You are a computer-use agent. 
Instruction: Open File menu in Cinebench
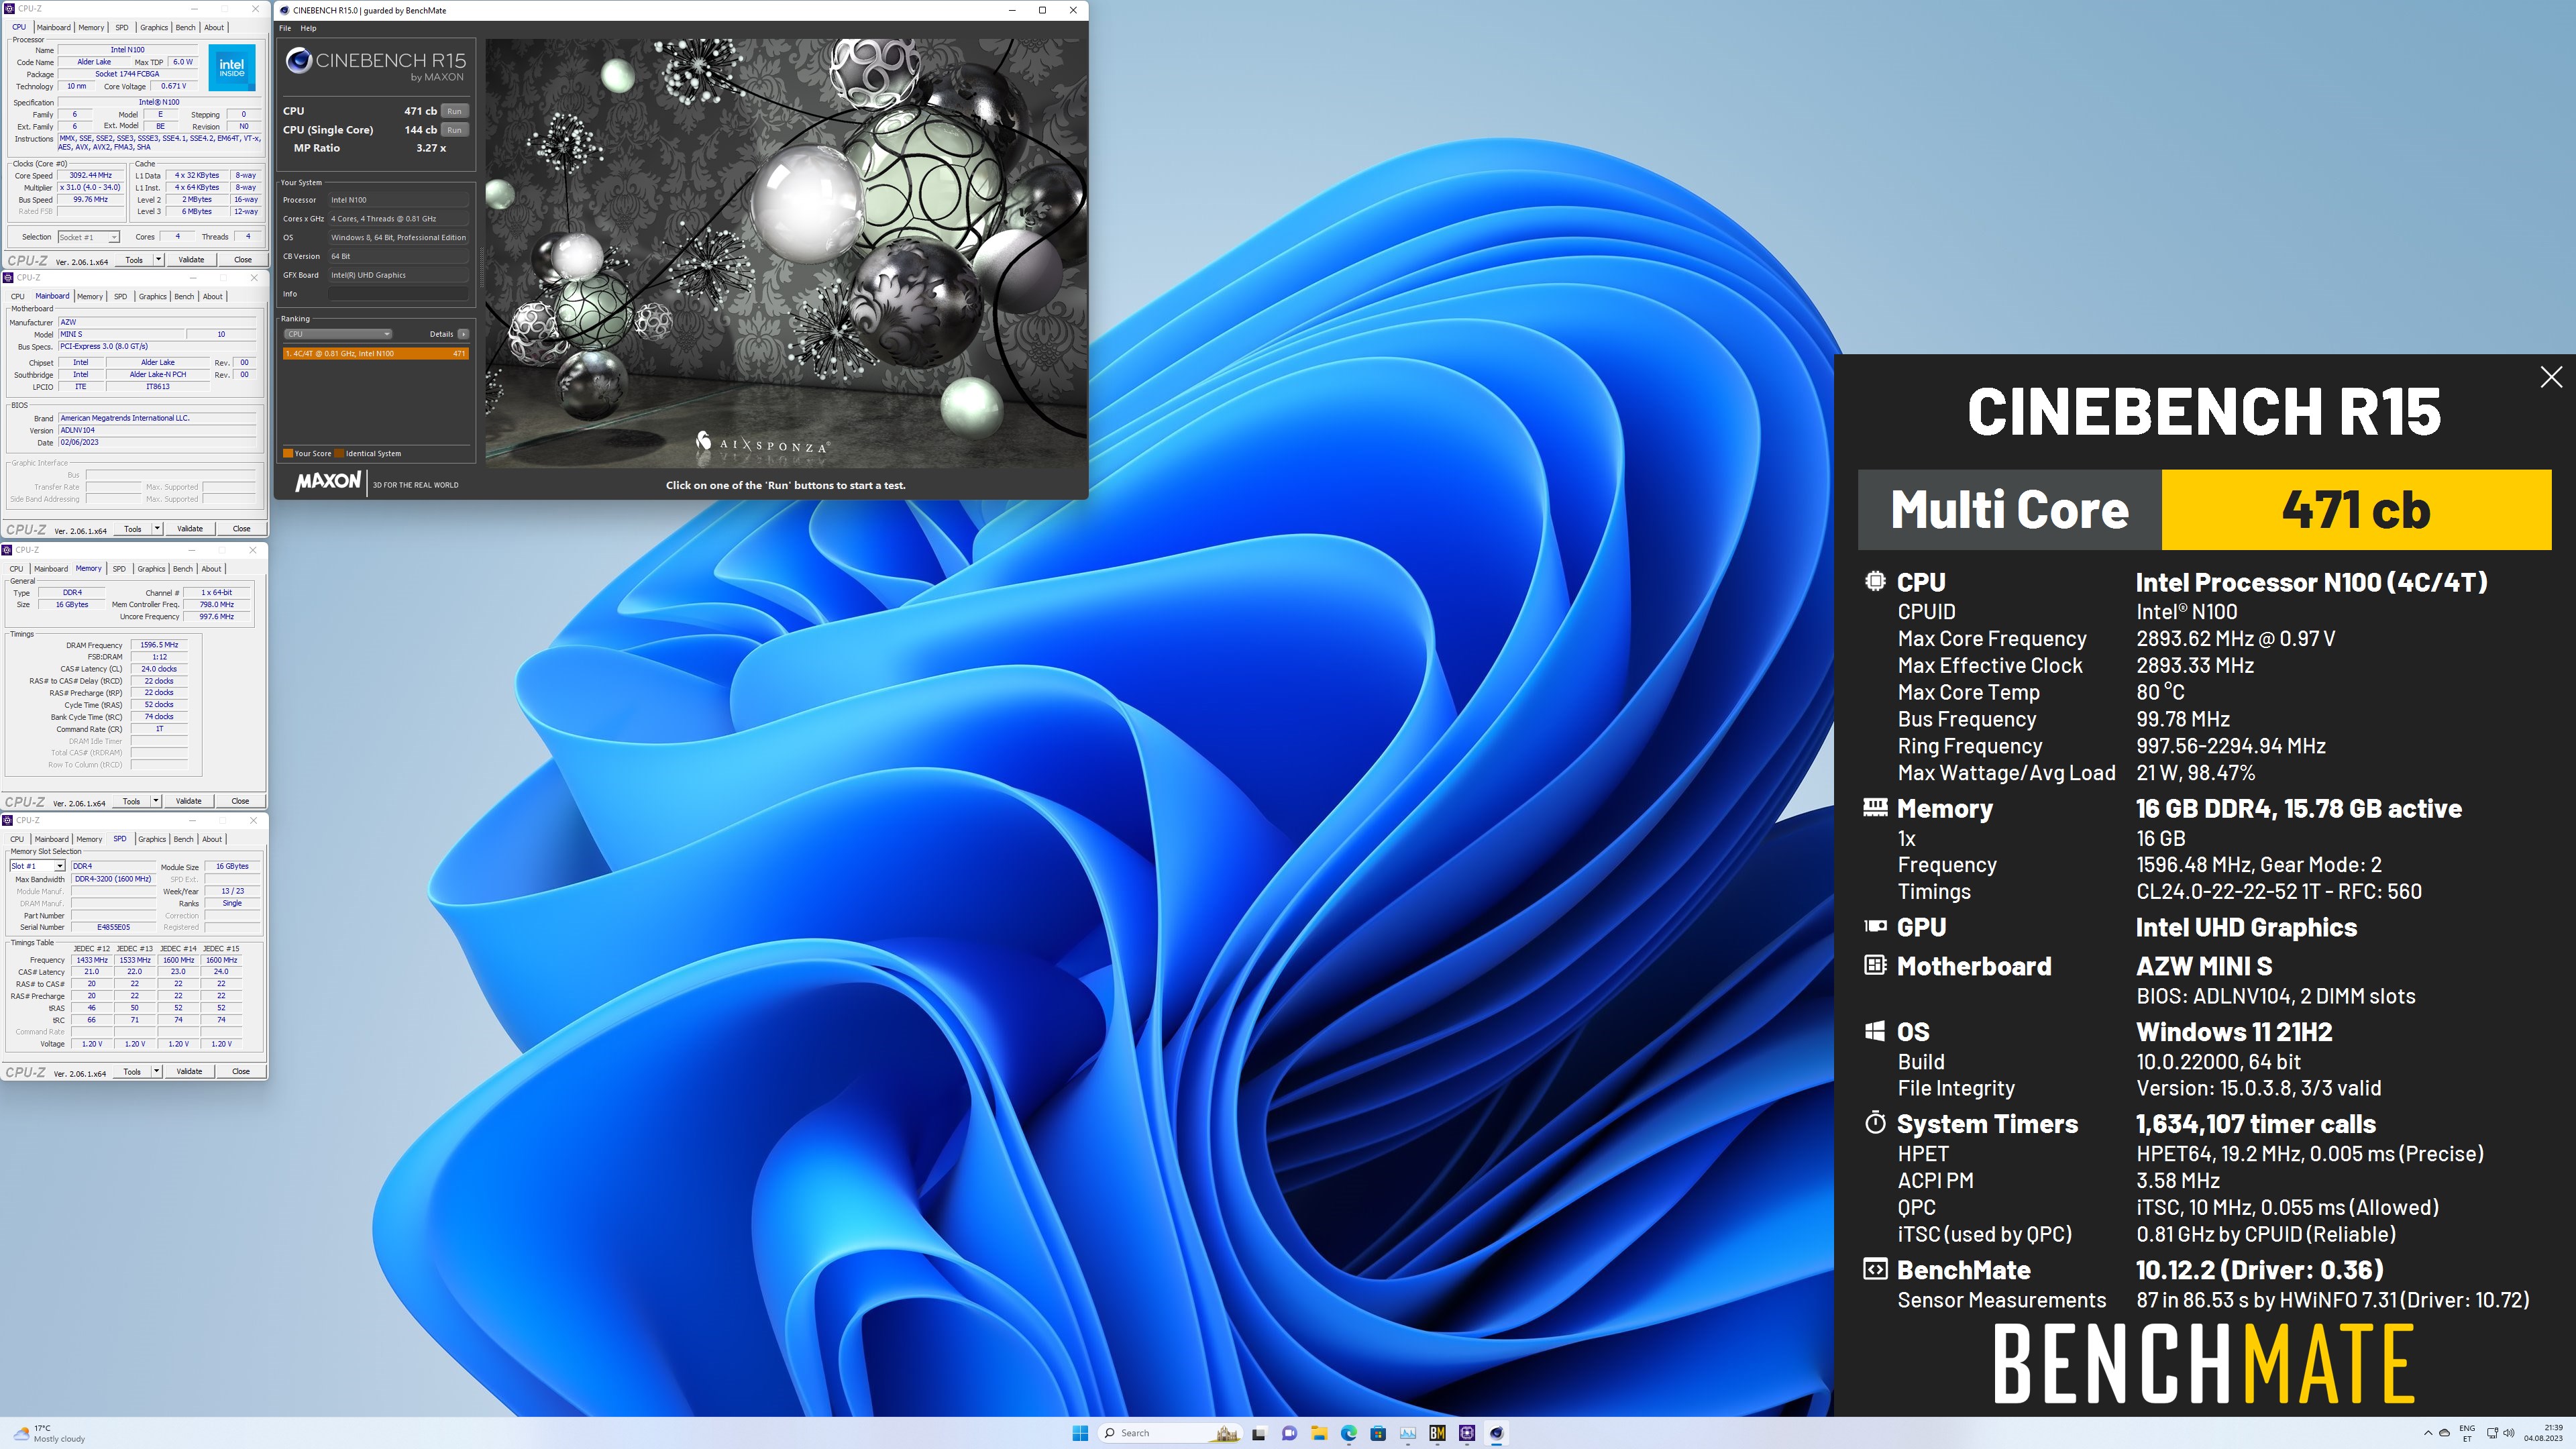tap(285, 28)
